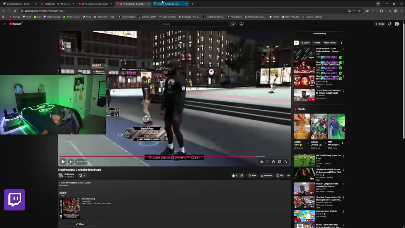Open notification bell dropdown for Itz Defame

[x=82, y=175]
